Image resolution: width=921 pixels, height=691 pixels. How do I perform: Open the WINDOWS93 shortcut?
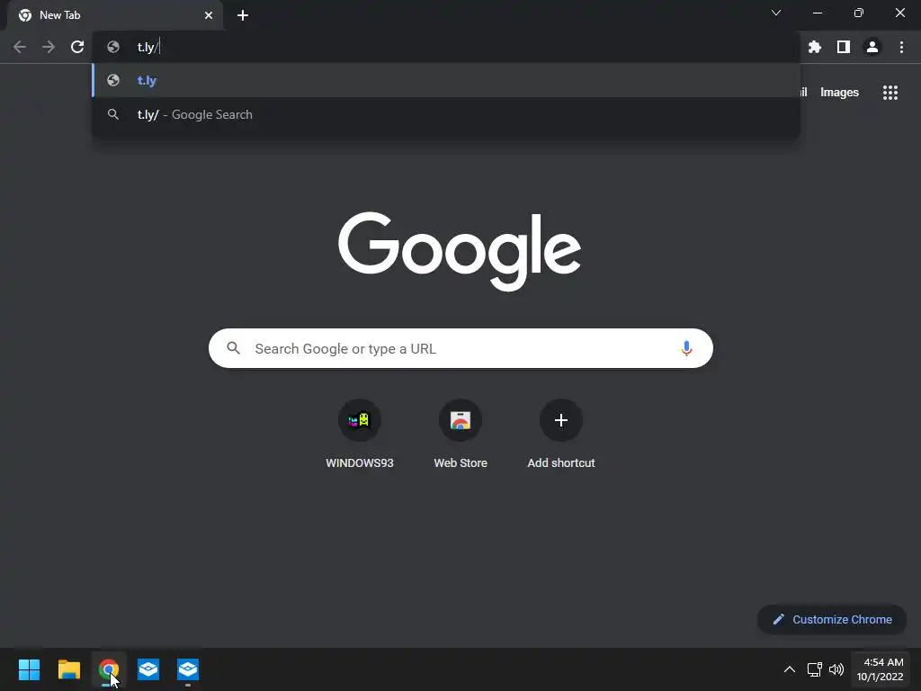coord(360,434)
